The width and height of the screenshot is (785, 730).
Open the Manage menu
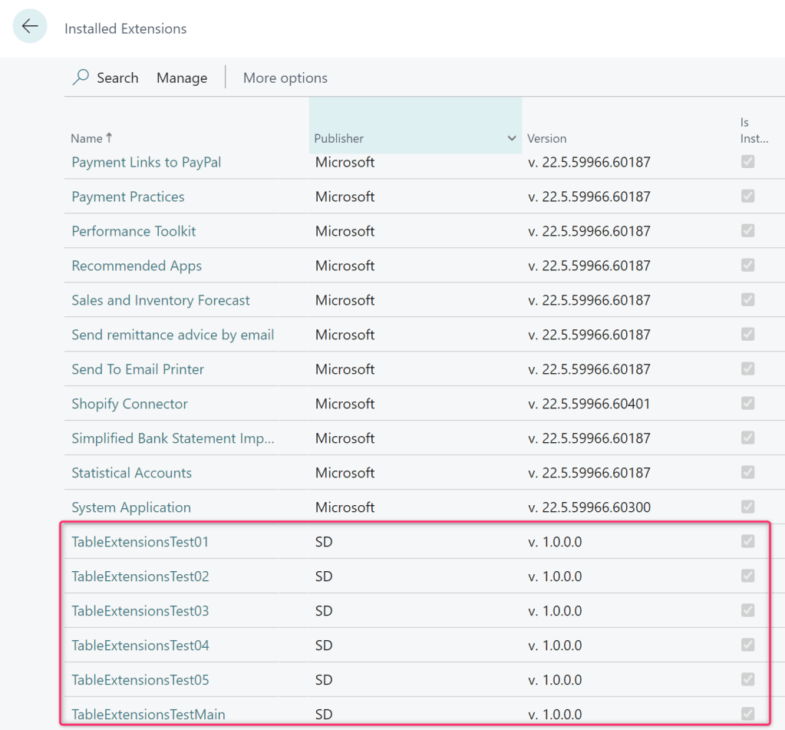click(x=182, y=78)
